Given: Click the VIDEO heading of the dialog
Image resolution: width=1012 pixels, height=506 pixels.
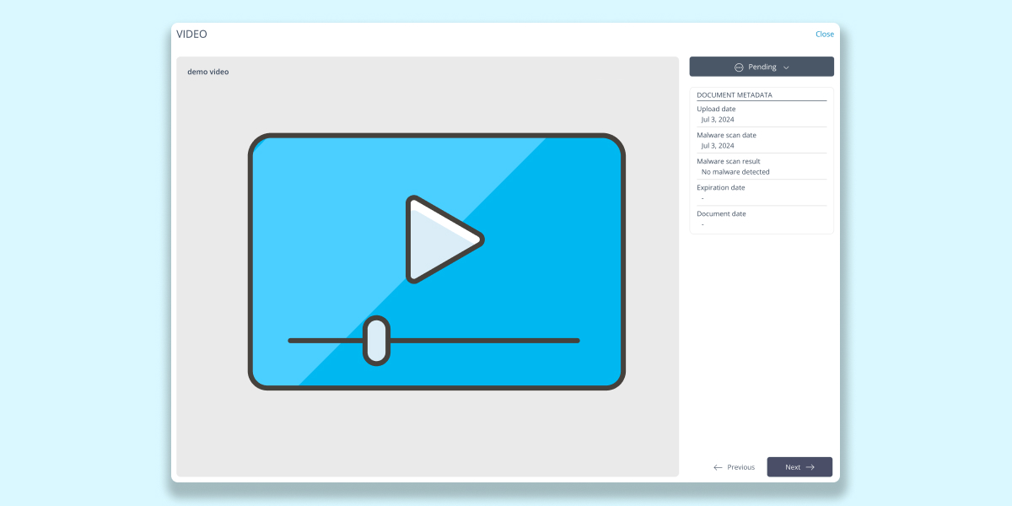Looking at the screenshot, I should (191, 35).
